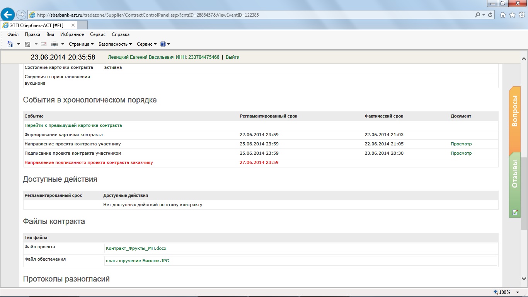Open the Файл menu
528x297 pixels.
tap(13, 34)
